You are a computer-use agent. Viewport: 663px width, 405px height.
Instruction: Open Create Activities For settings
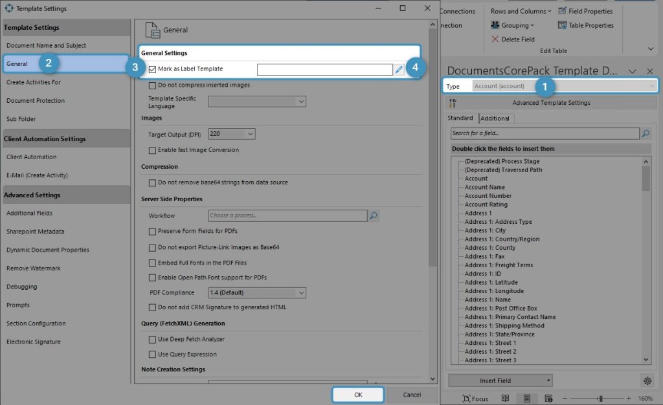(34, 82)
